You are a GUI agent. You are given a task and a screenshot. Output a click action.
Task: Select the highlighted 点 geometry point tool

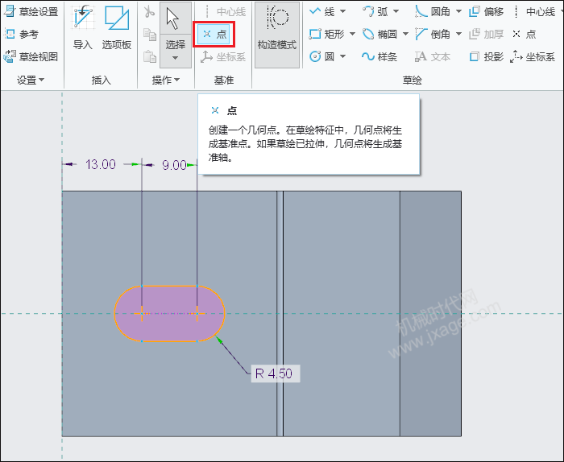(x=214, y=34)
